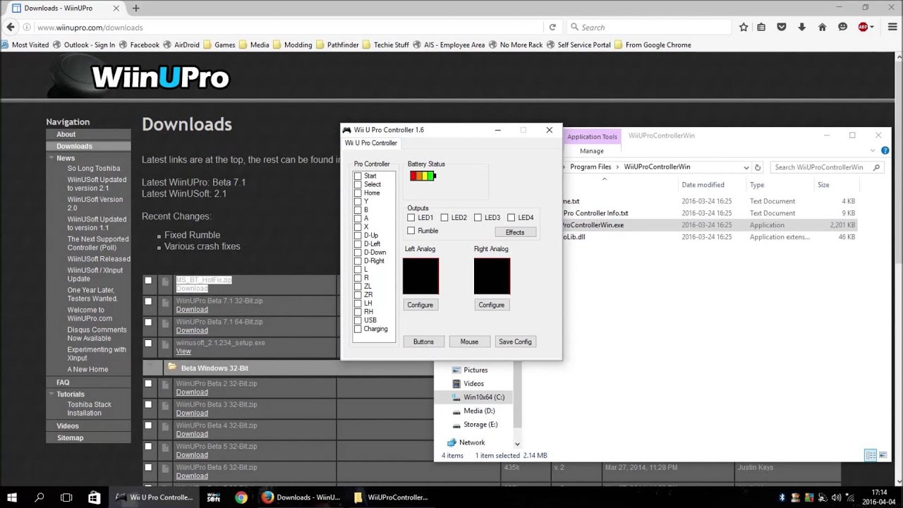Click the Hello chat smiley icon
Viewport: 903px width, 508px height.
coord(843,27)
